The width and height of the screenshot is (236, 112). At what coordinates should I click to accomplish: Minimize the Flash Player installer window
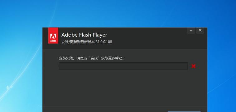tap(191, 30)
